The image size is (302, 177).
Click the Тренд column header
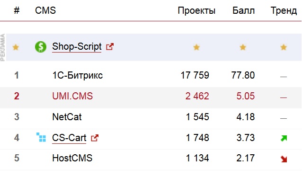[284, 10]
